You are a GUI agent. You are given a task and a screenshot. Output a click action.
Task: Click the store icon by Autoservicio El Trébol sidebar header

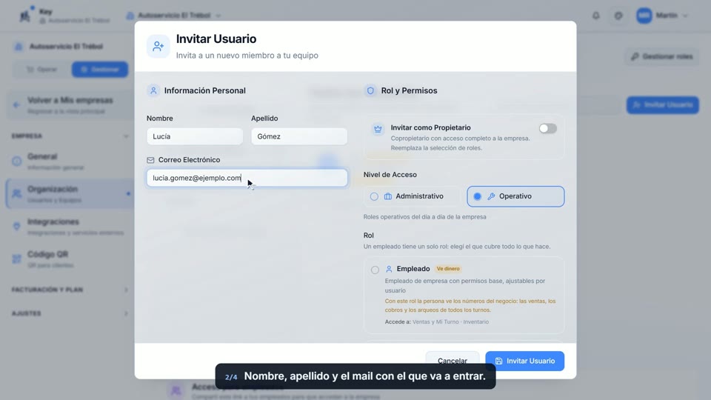click(x=19, y=47)
